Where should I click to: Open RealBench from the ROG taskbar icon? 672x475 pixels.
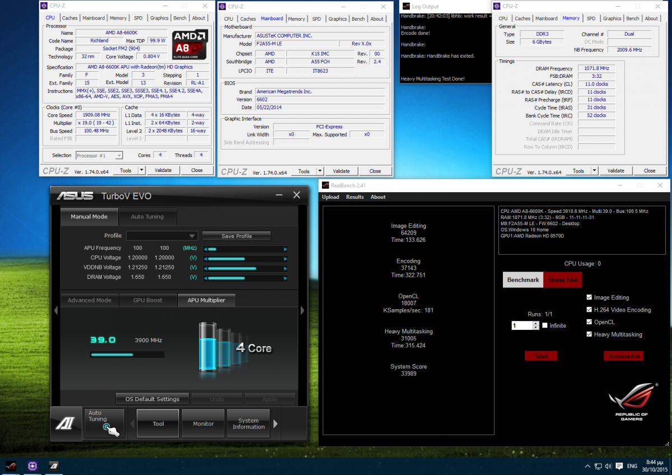[11, 465]
